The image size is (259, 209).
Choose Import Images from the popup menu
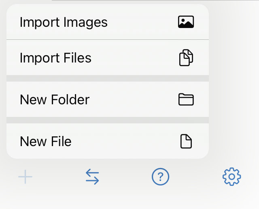coord(108,22)
